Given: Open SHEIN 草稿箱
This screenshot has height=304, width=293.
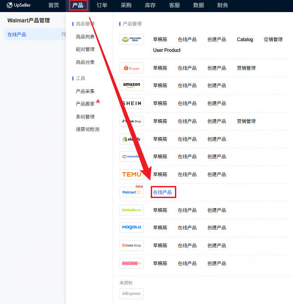Looking at the screenshot, I should click(160, 103).
